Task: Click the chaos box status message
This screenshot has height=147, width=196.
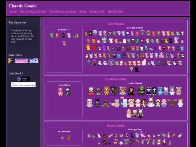Action: point(23,36)
